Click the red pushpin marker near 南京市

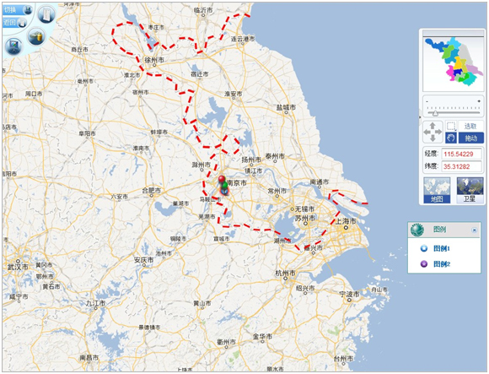(222, 181)
